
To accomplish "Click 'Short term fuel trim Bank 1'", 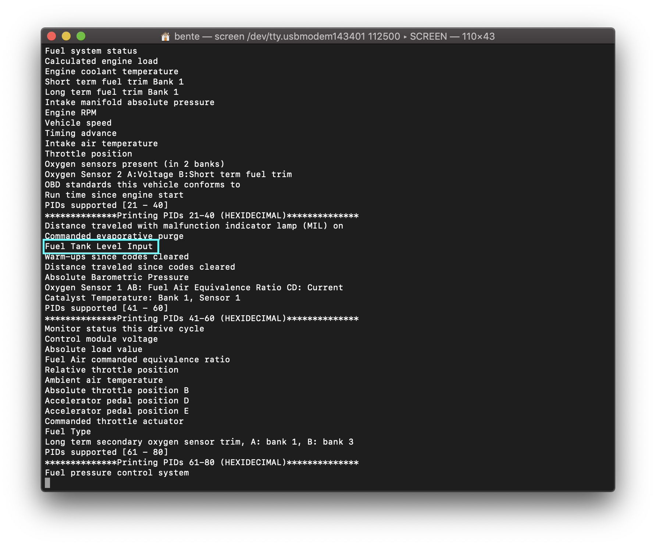I will tap(114, 82).
